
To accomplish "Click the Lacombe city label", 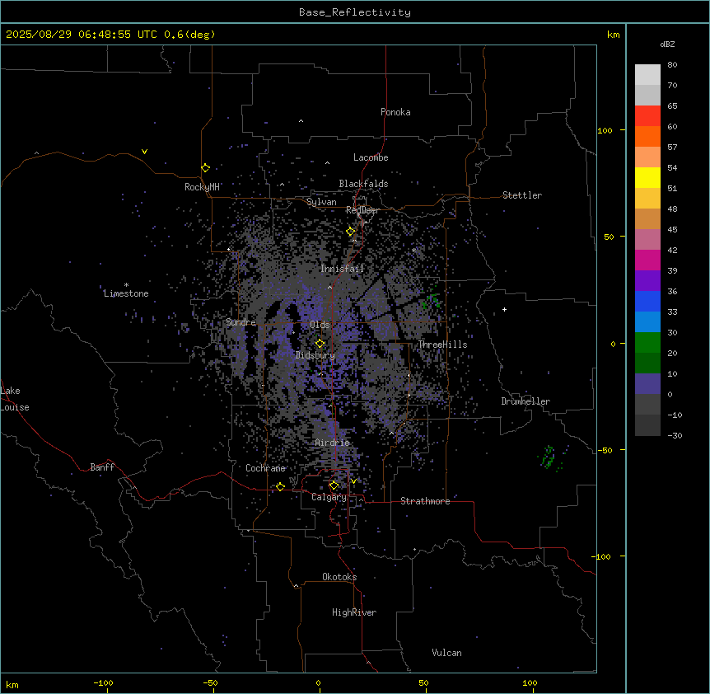I will coord(371,157).
